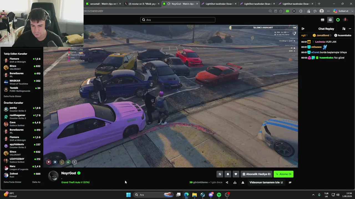This screenshot has width=355, height=199.
Task: Click the theatre mode icon in Kick header
Action: [x=323, y=20]
